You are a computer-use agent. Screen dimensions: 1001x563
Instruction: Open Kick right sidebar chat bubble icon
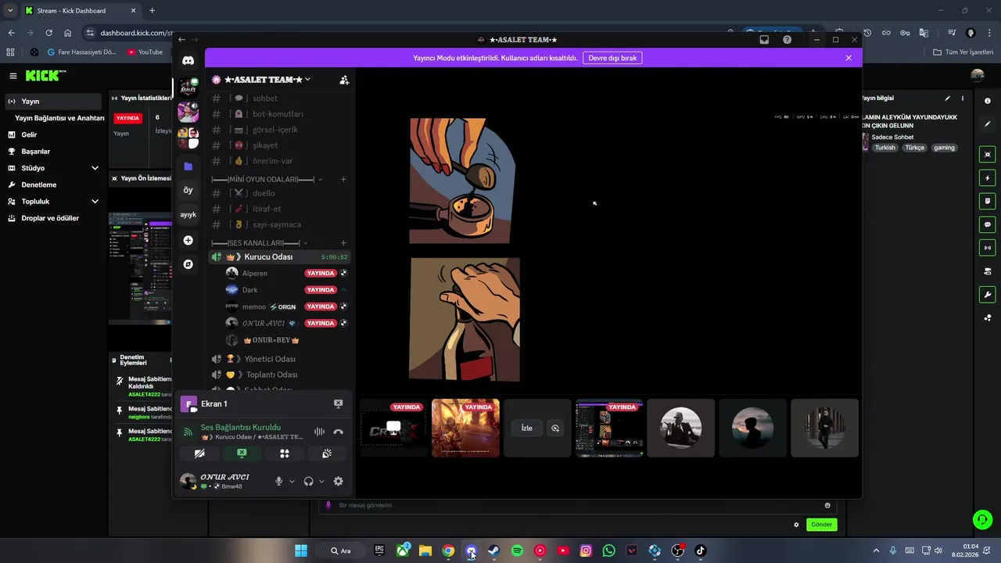pos(988,224)
